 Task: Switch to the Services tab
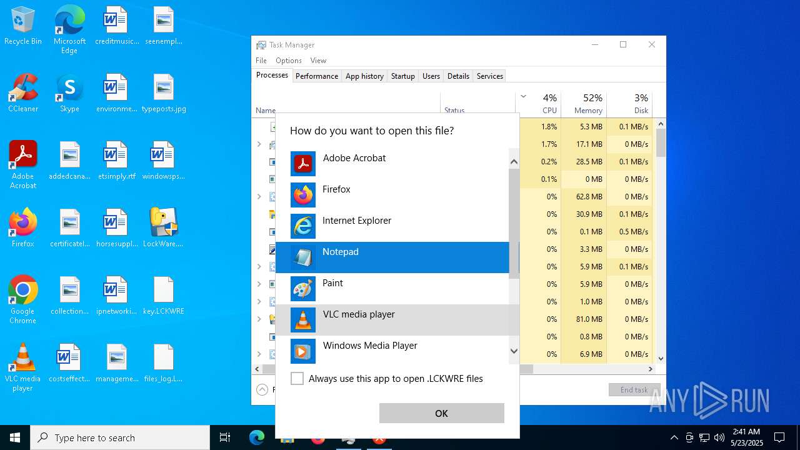point(490,76)
